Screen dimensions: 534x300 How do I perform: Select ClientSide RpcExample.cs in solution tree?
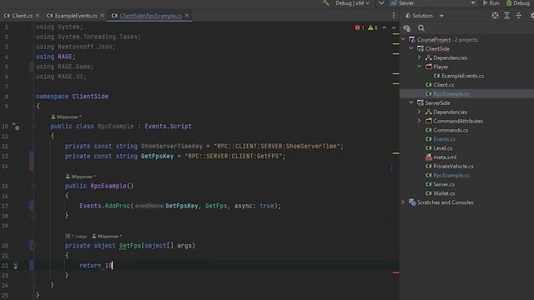pos(451,94)
